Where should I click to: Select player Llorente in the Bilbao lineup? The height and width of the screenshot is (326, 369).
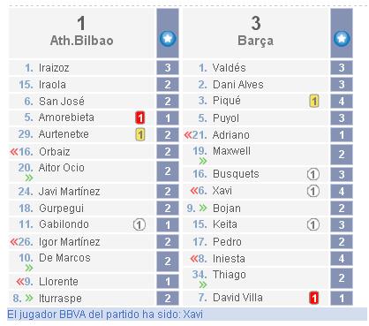pyautogui.click(x=58, y=282)
